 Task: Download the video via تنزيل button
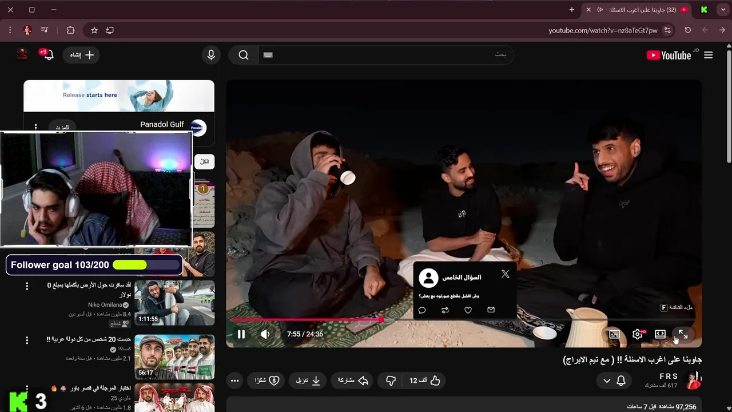pyautogui.click(x=308, y=381)
